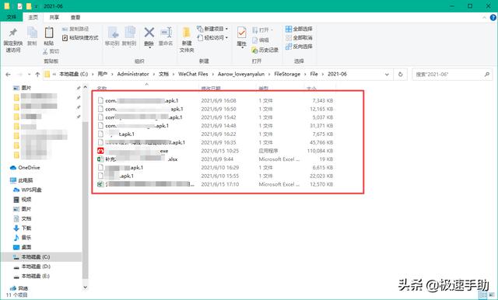498x300 pixels.
Task: Click the sidebar scrollbar down arrow
Action: pos(85,288)
